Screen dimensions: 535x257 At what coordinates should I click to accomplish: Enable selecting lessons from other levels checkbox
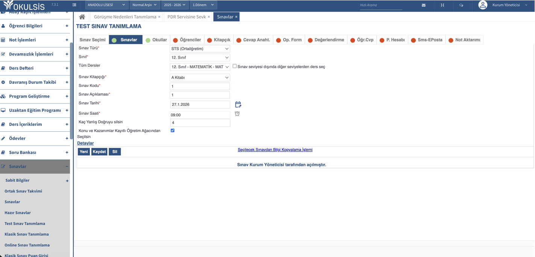pyautogui.click(x=235, y=66)
